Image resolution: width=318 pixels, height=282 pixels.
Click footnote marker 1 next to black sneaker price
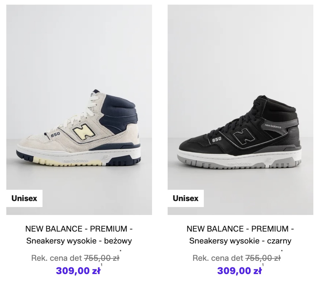263,265
